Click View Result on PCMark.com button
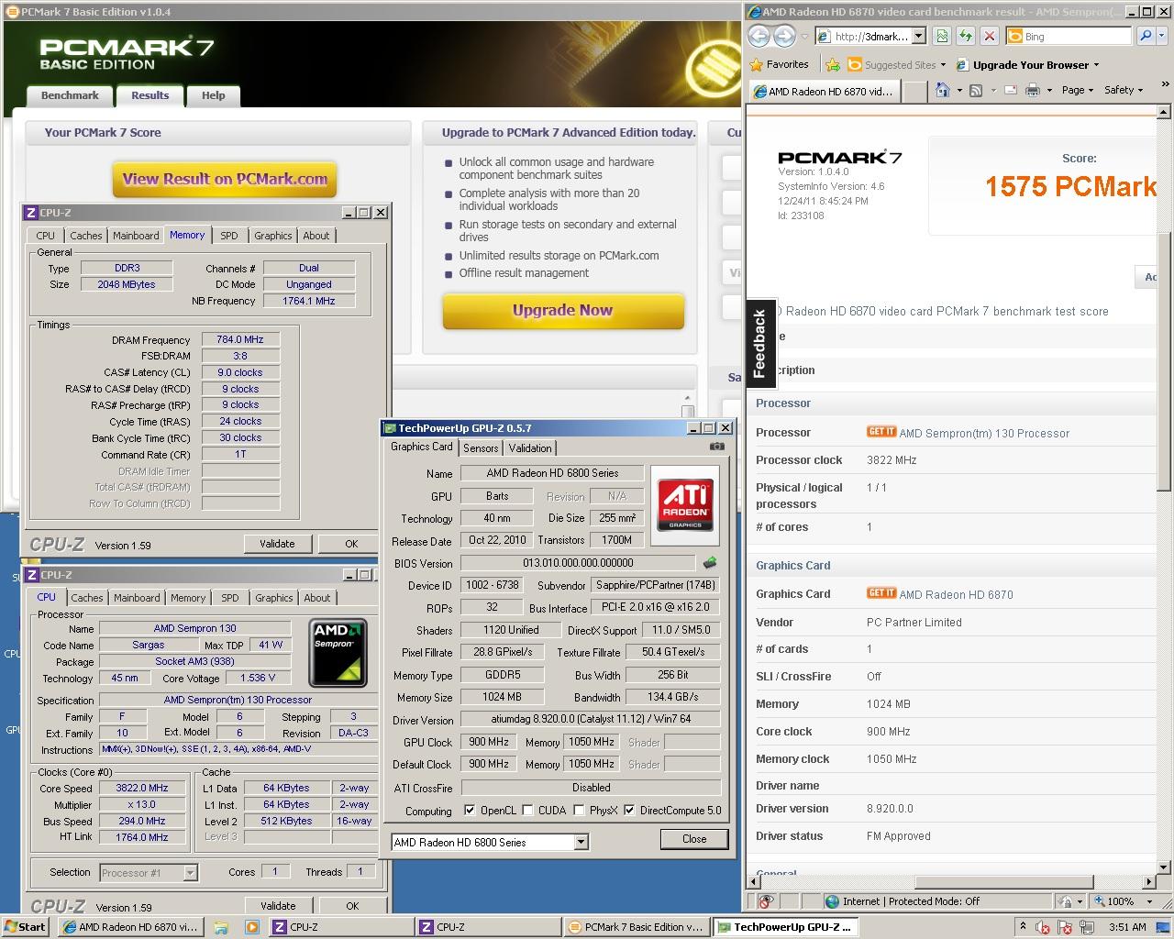The image size is (1174, 939). (225, 179)
